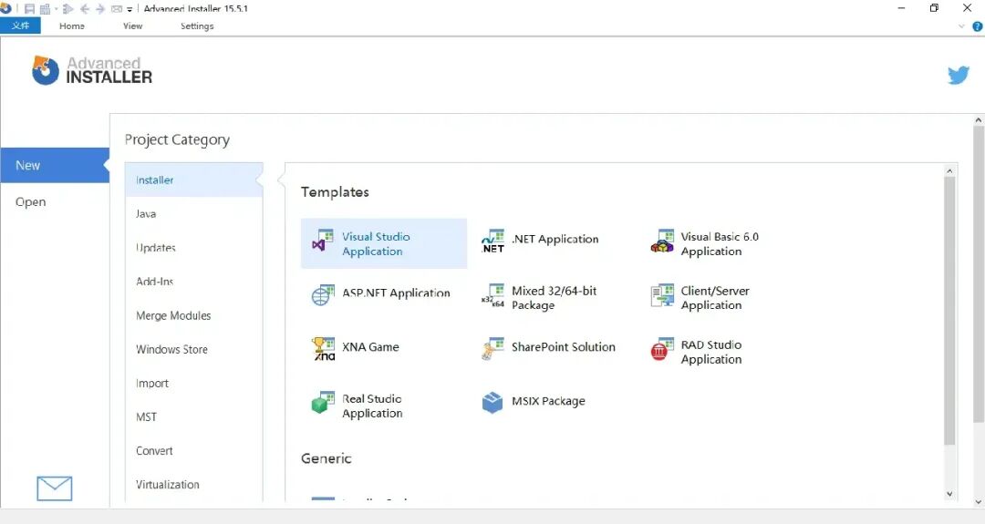The height and width of the screenshot is (524, 985).
Task: Choose the ASP.NET Application label
Action: [396, 293]
